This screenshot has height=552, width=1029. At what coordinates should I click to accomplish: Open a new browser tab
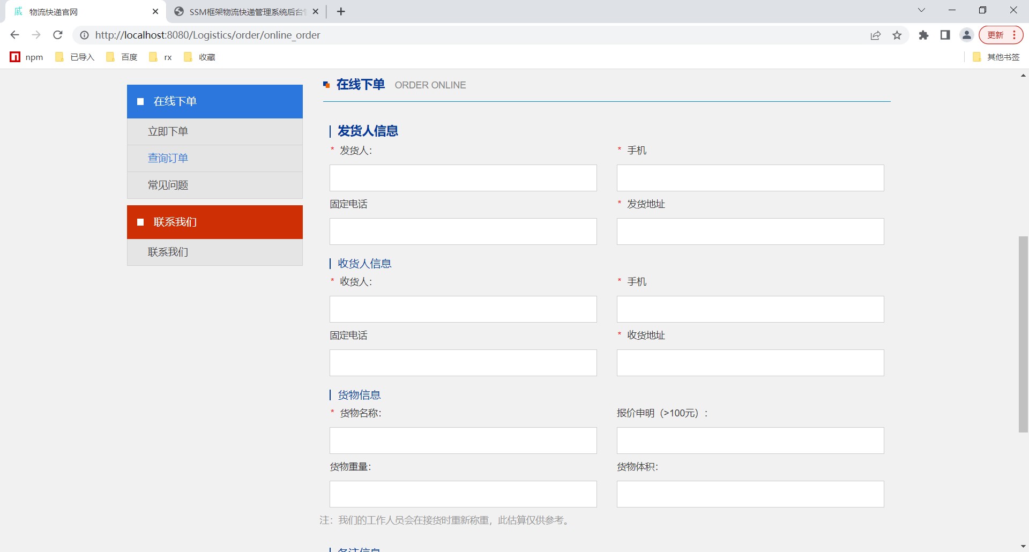(341, 12)
